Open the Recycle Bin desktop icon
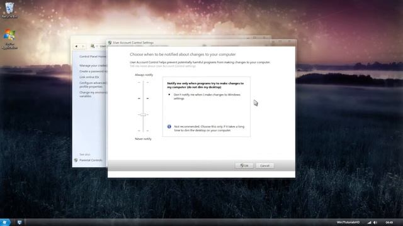This screenshot has width=403, height=226. click(x=9, y=10)
